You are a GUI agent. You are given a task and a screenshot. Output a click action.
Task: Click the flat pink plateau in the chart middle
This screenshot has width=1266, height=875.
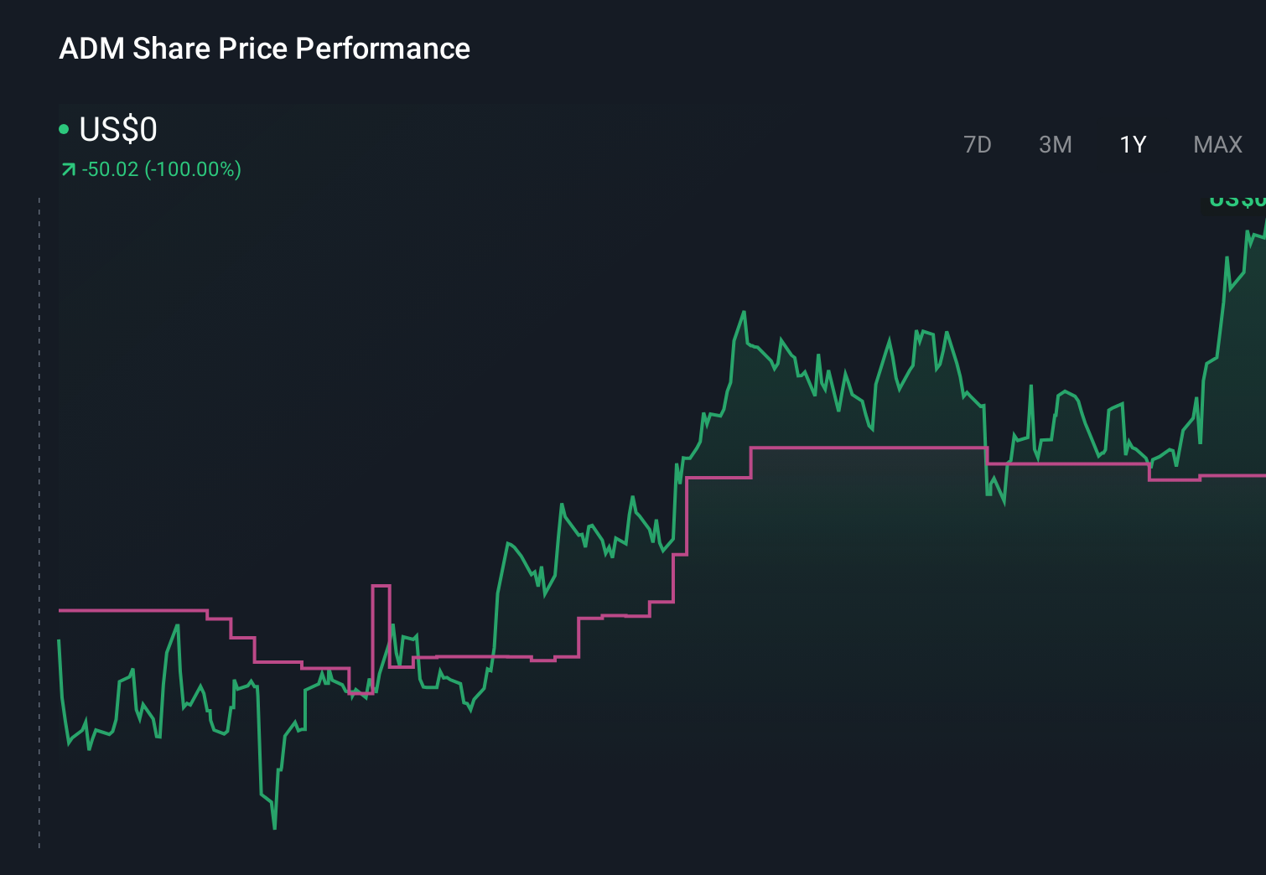864,447
